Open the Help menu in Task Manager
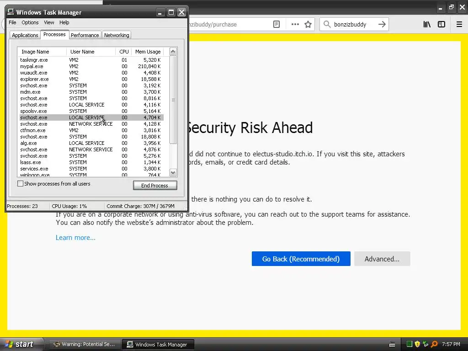The image size is (468, 351). tap(64, 22)
